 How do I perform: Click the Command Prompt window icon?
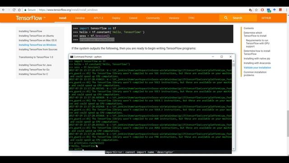coord(71,57)
